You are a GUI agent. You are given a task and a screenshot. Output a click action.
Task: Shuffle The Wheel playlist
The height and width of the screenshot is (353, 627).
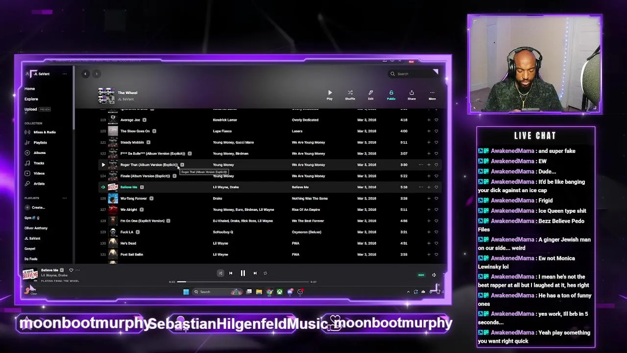(350, 95)
